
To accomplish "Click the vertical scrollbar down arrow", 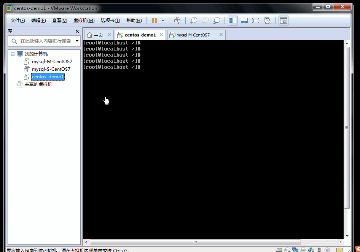I will [347, 236].
